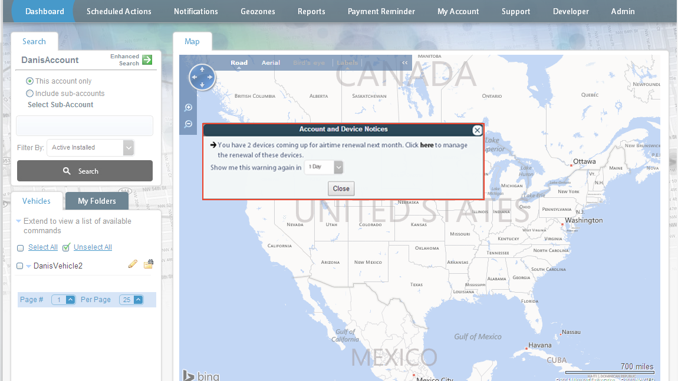
Task: Open the warning reminder interval dropdown
Action: coord(338,167)
